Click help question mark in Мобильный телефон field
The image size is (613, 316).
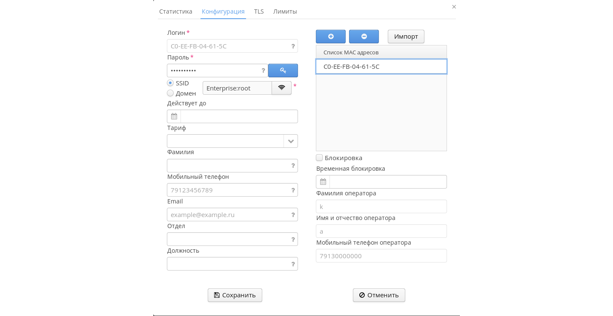pyautogui.click(x=293, y=190)
